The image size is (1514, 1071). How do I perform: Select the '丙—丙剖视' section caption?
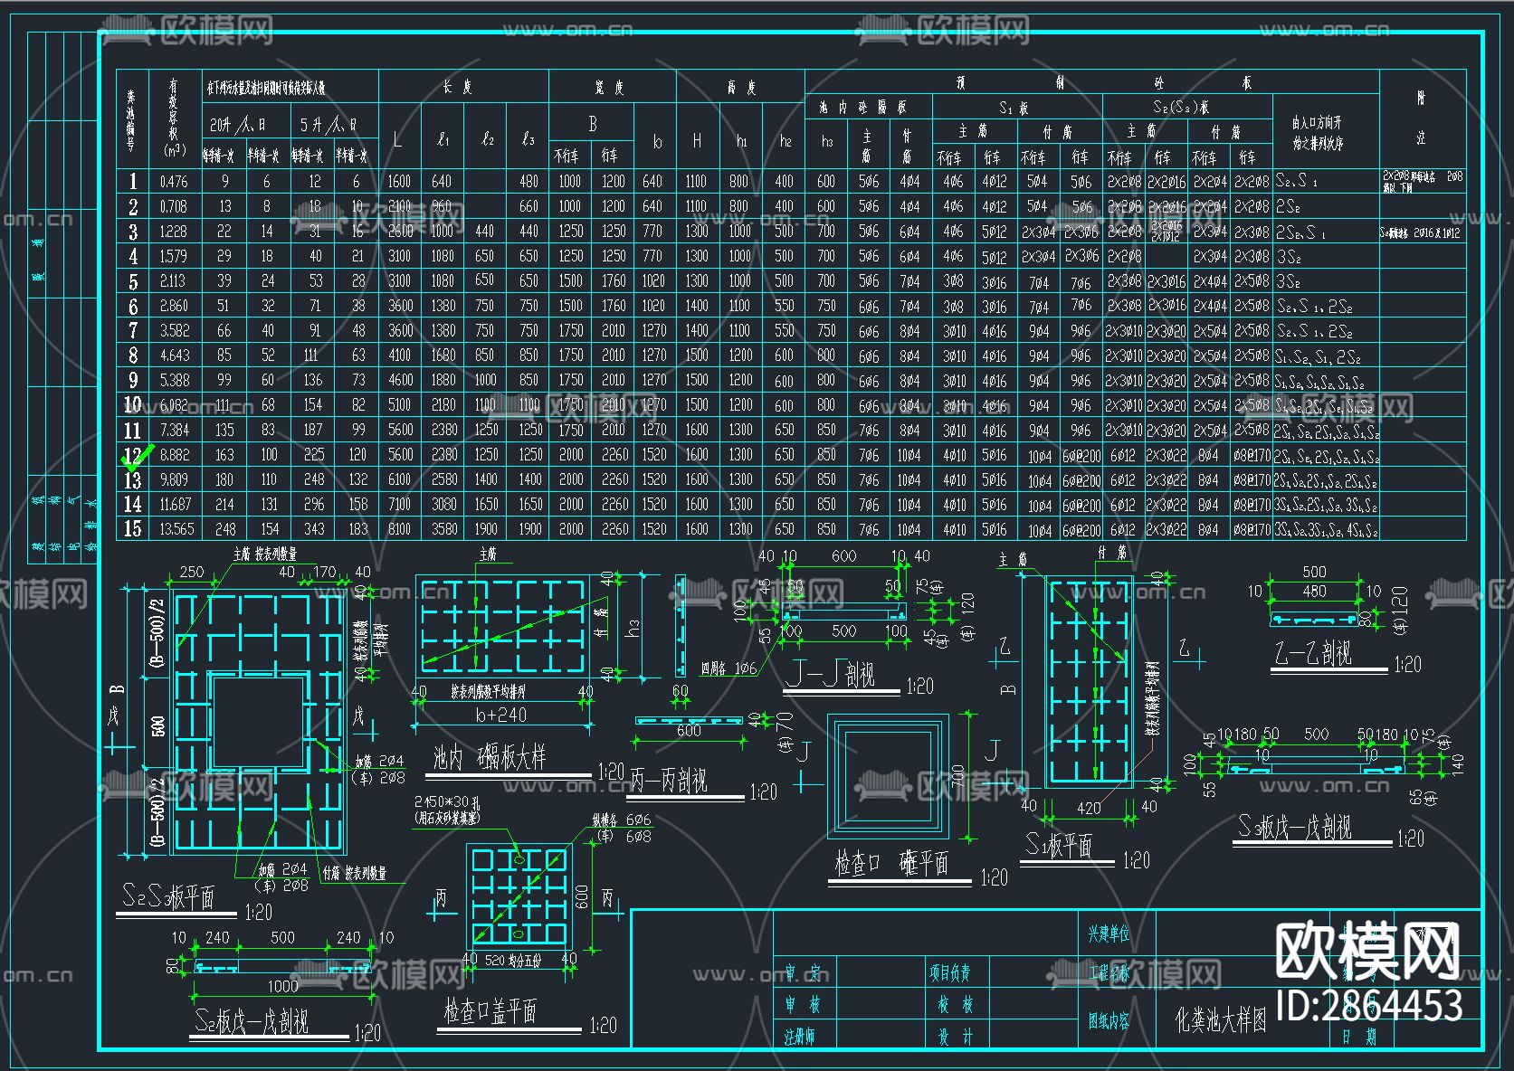[x=668, y=781]
